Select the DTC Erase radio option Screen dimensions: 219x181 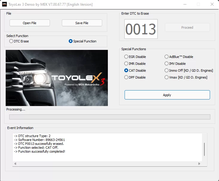(11, 41)
